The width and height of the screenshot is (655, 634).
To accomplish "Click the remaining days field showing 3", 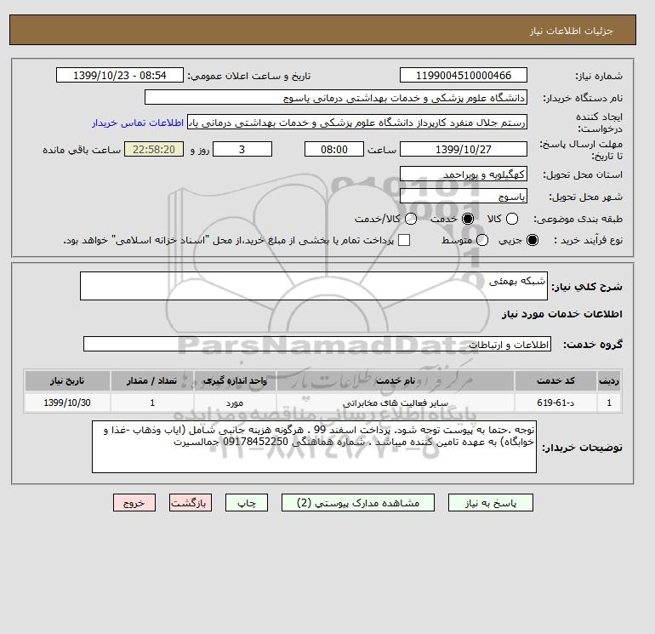I will click(x=242, y=149).
